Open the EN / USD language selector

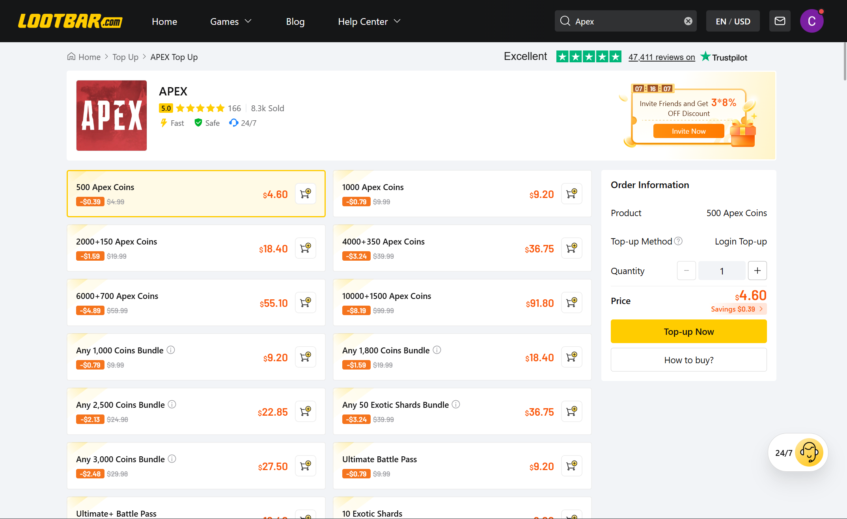733,21
